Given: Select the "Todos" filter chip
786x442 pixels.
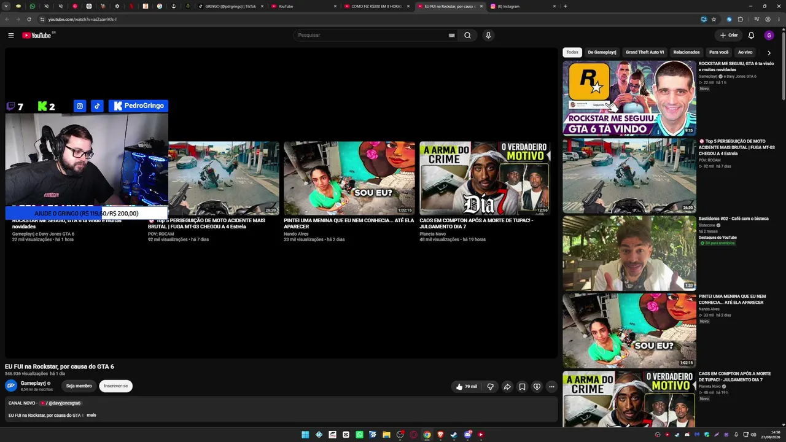Looking at the screenshot, I should tap(572, 52).
